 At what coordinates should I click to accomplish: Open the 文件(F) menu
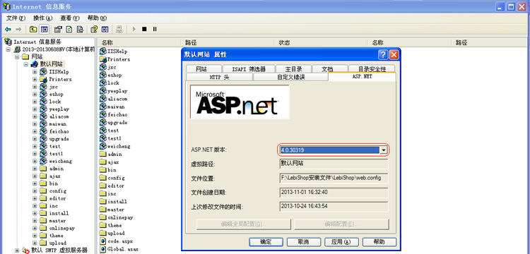click(16, 18)
